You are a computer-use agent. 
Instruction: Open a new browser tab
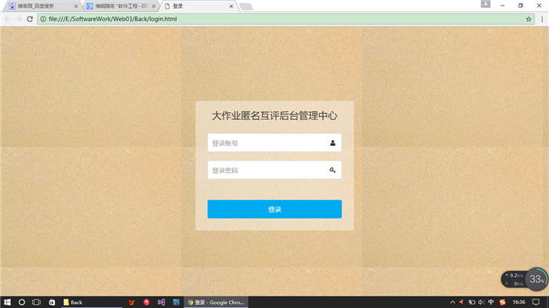click(246, 6)
